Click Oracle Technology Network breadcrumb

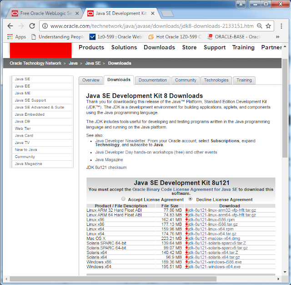35,63
